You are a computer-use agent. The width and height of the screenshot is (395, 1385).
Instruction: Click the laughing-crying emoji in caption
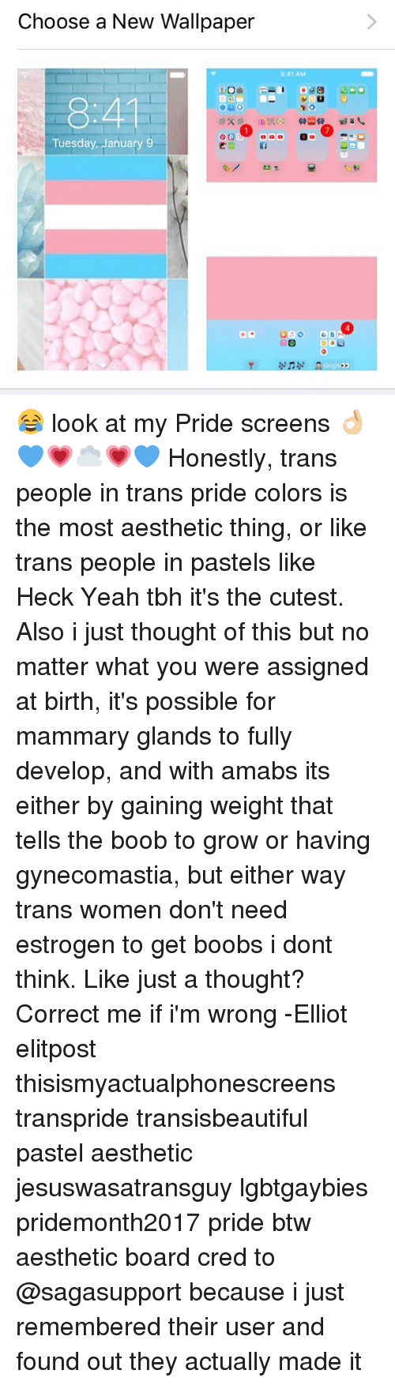point(30,423)
